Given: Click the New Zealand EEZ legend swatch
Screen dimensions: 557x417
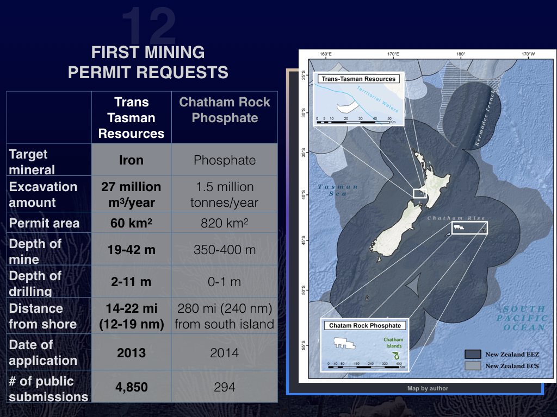Looking at the screenshot, I should (x=472, y=354).
